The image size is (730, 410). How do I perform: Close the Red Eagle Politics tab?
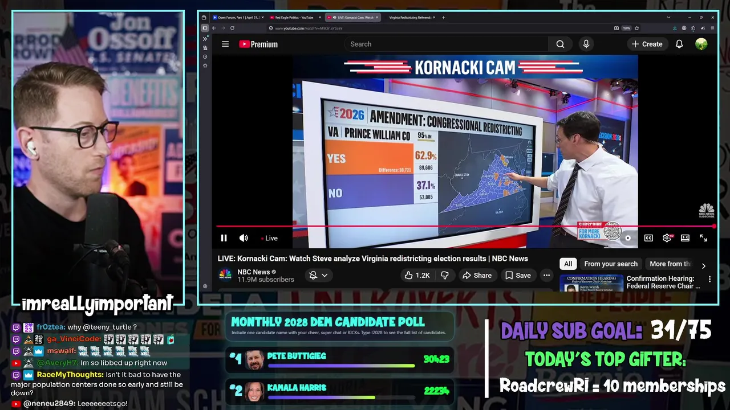click(319, 17)
